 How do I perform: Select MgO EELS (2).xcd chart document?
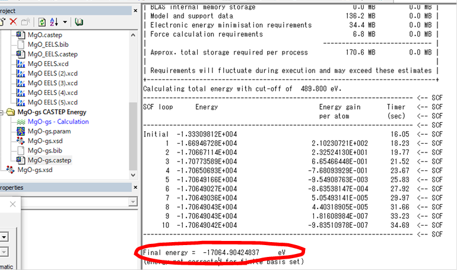(52, 74)
